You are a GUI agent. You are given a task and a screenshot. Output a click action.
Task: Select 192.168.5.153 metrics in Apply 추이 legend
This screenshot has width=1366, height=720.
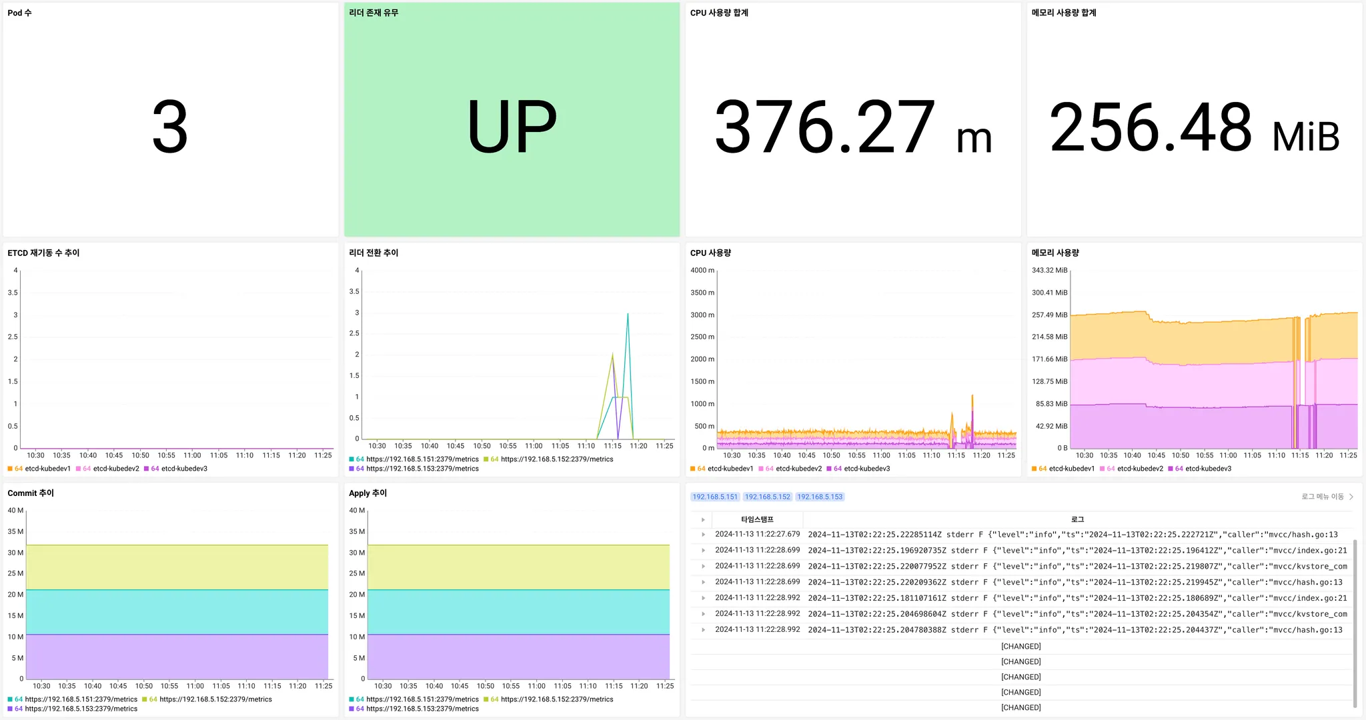tap(414, 709)
